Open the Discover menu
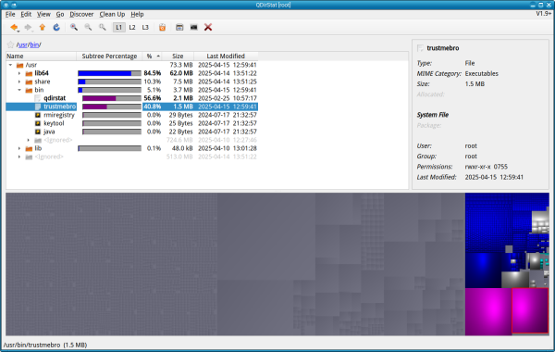This screenshot has width=555, height=352. 81,14
